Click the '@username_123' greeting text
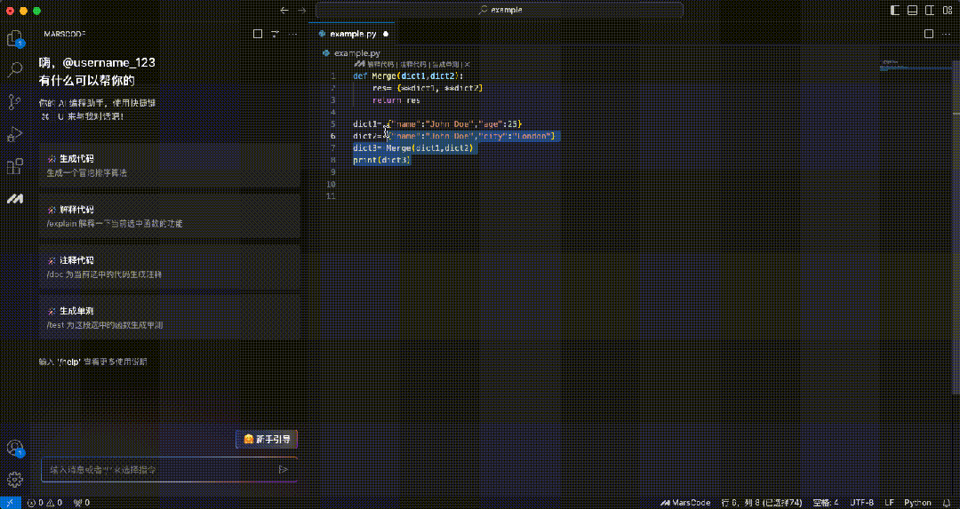The image size is (960, 509). tap(109, 62)
